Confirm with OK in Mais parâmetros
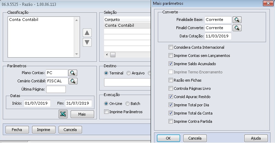The width and height of the screenshot is (275, 143). click(169, 138)
